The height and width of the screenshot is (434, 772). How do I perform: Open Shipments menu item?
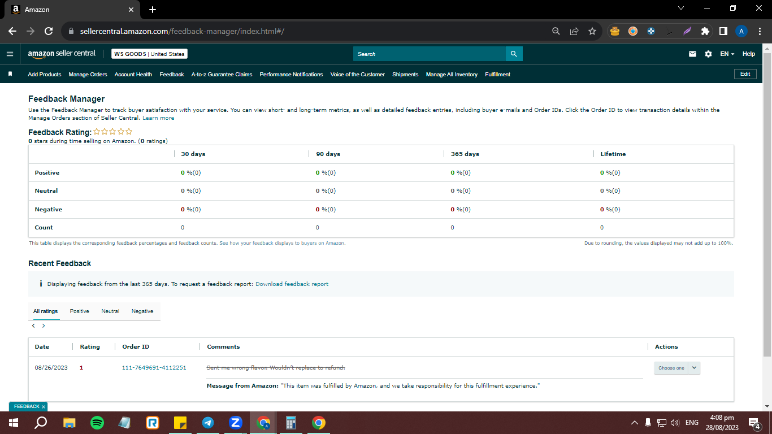[x=405, y=75]
